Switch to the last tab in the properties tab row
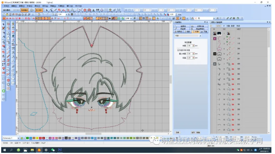275x154 pixels. tap(204, 32)
